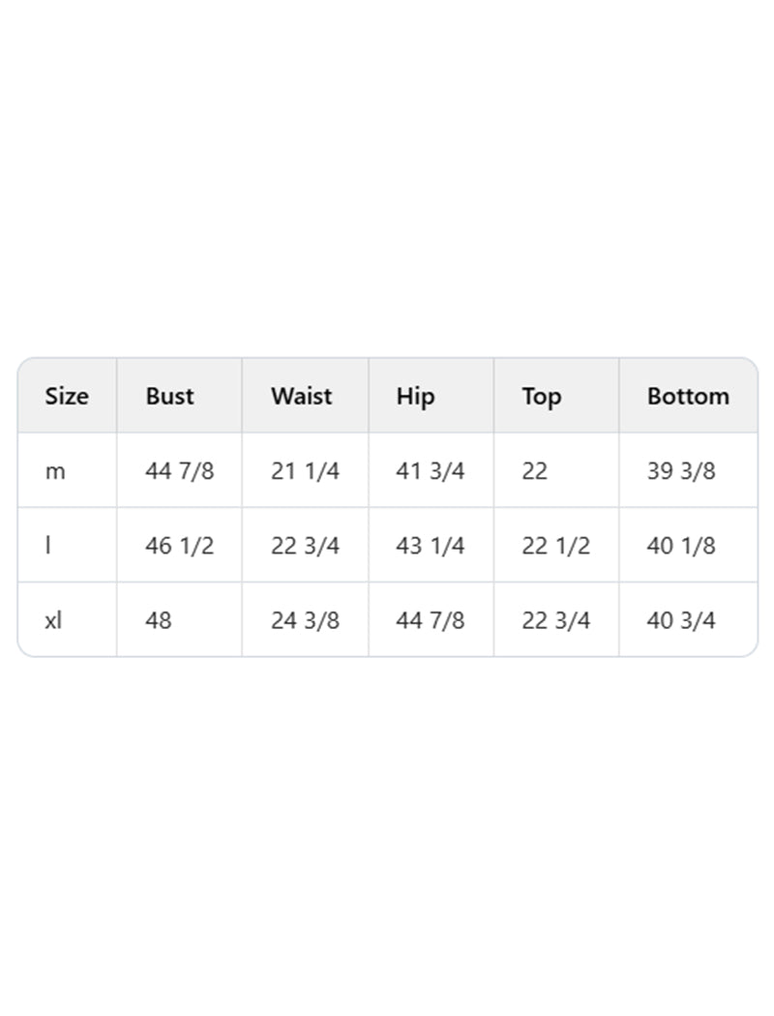The width and height of the screenshot is (774, 1016).
Task: Click hip value 43 1/4
Action: 431,546
